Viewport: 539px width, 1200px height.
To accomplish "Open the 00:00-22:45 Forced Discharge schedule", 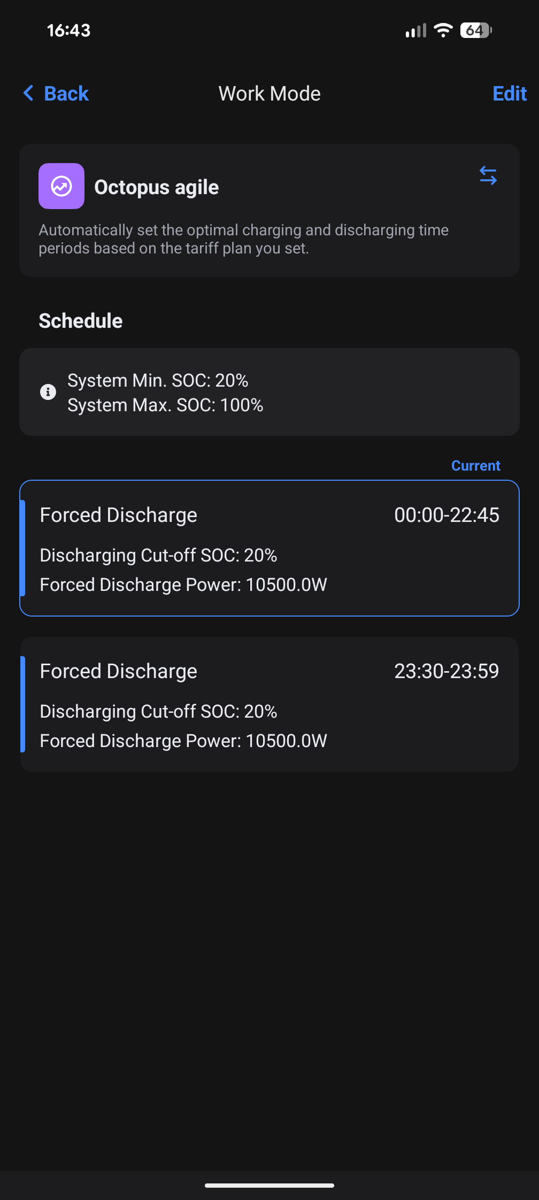I will (x=269, y=548).
